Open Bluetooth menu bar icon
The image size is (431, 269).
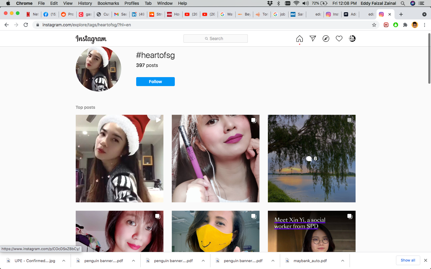[x=279, y=3]
